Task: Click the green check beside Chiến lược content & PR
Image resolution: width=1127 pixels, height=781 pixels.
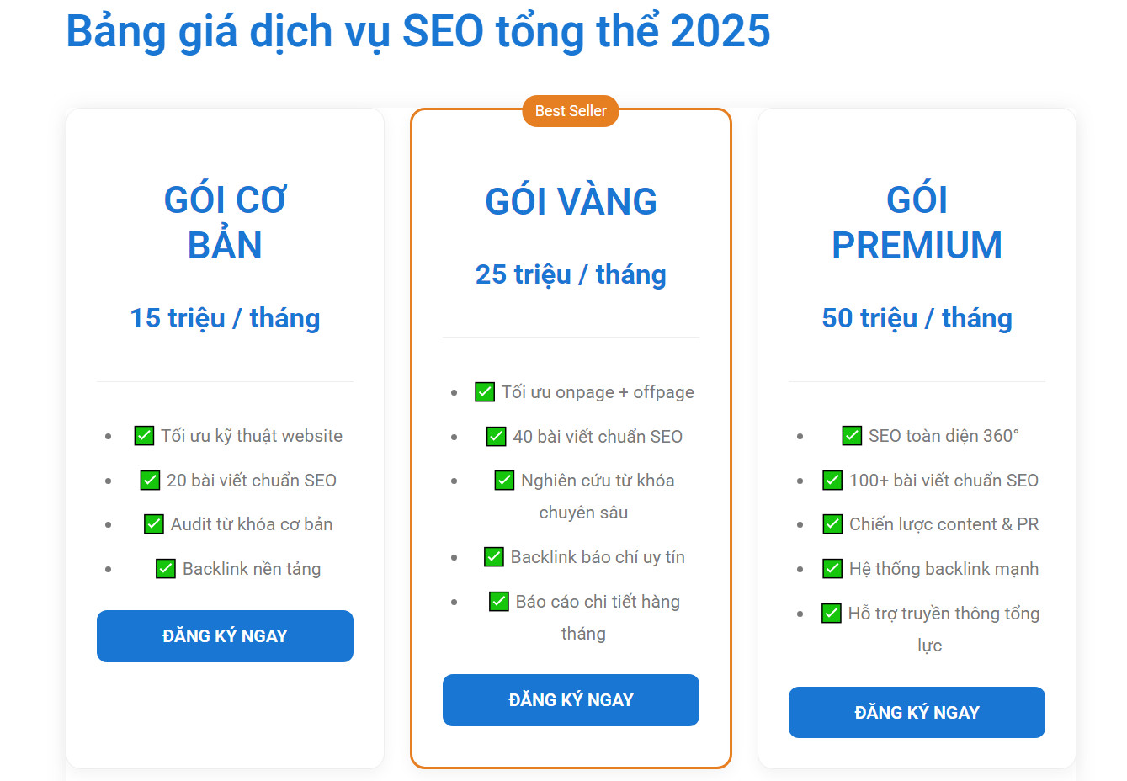Action: tap(832, 524)
